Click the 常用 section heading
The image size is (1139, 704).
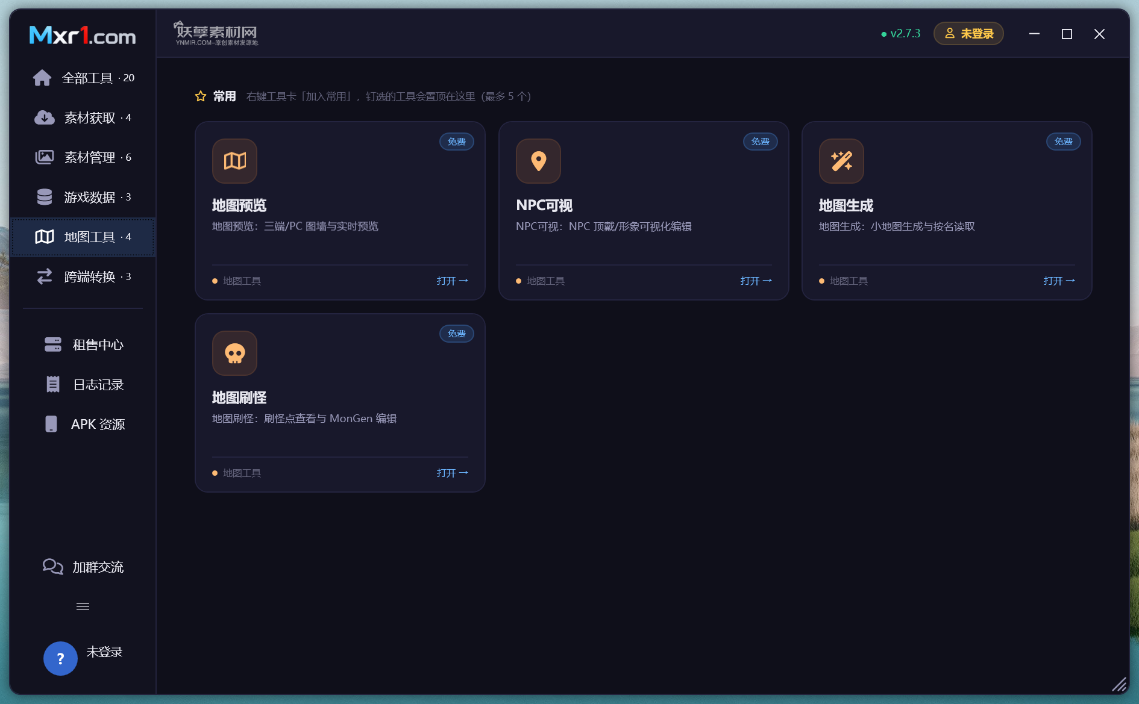tap(224, 96)
